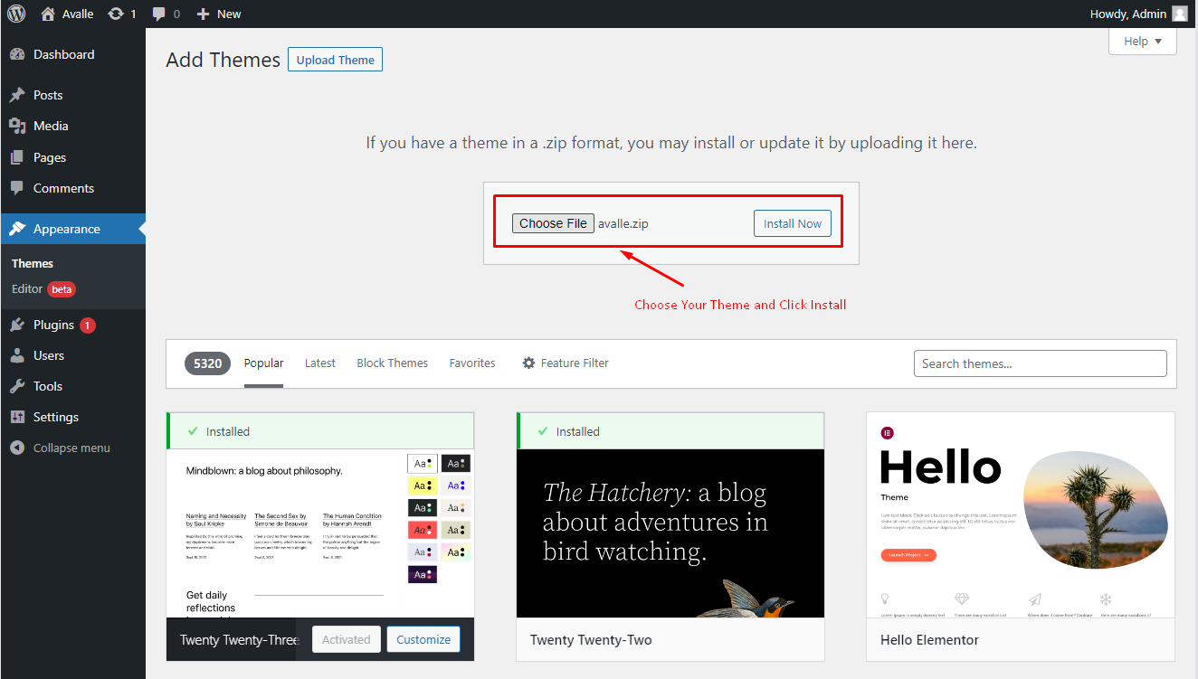This screenshot has width=1198, height=679.
Task: Click the plus New icon in admin bar
Action: [203, 14]
